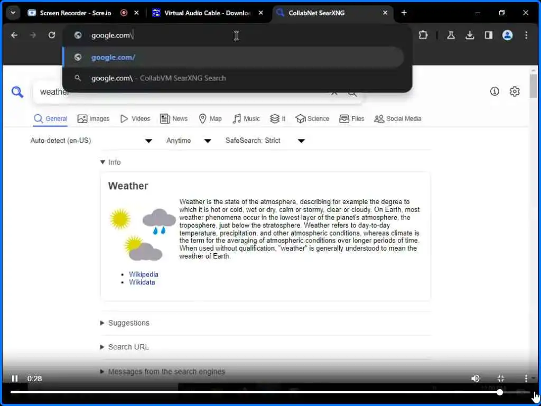Choose the CollabVM SearXNG Search suggestion
Viewport: 541px width, 406px height.
pyautogui.click(x=234, y=78)
